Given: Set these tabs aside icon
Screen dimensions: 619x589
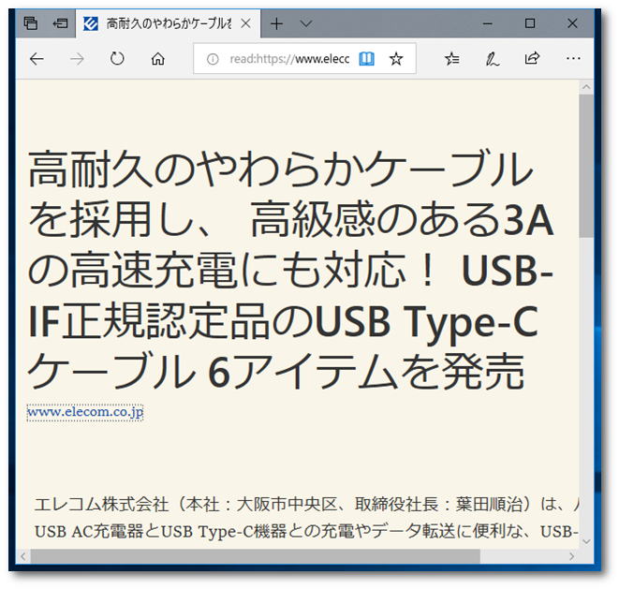Looking at the screenshot, I should (x=60, y=23).
